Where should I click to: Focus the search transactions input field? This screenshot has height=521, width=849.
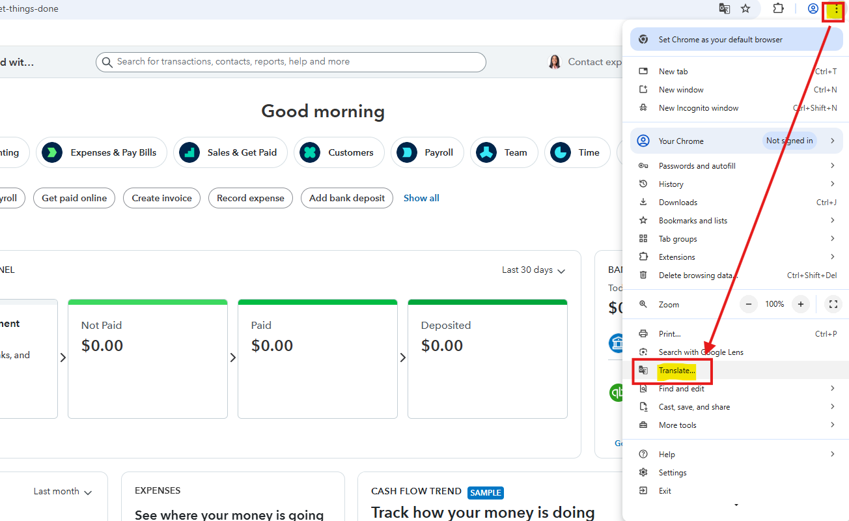coord(291,62)
